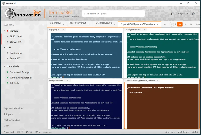Click the v0.1.0 version label
The image size is (201, 135).
coord(195,132)
